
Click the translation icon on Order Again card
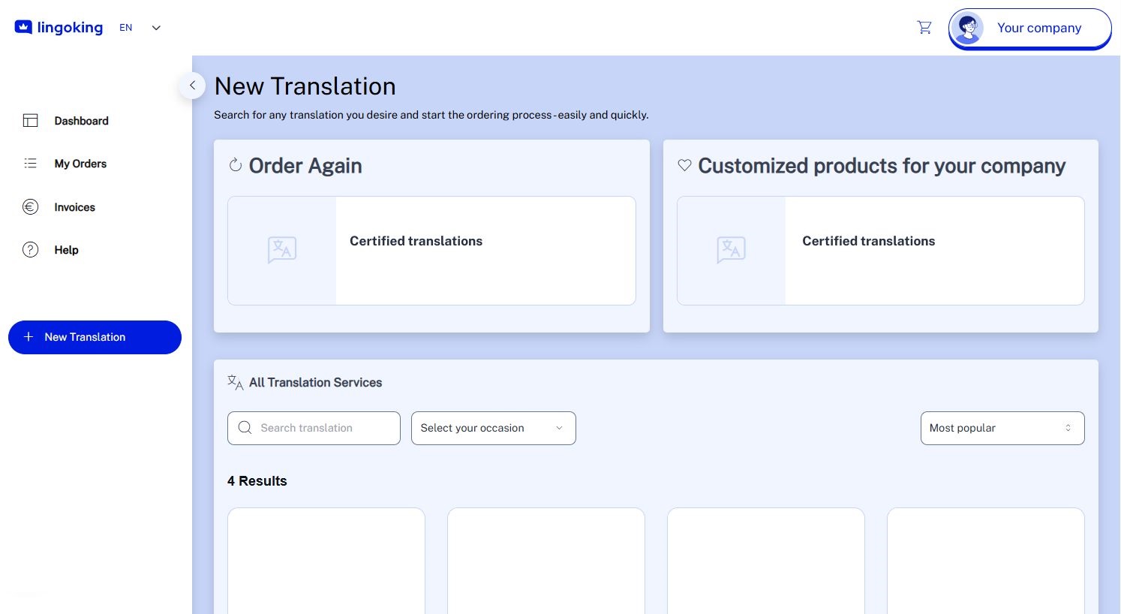coord(281,250)
